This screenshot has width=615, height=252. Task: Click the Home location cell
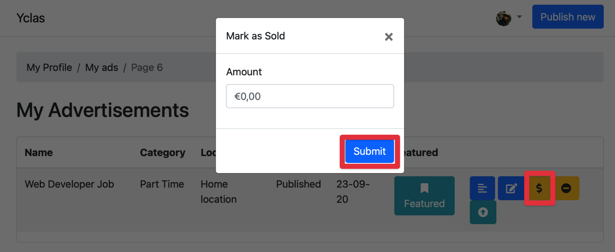coord(218,192)
